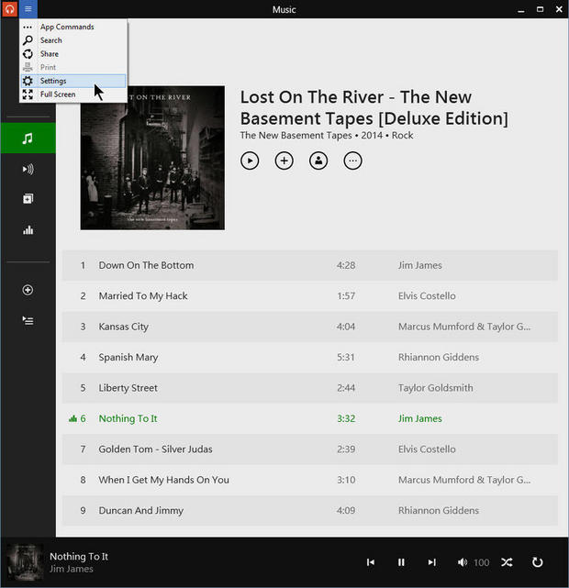569x588 pixels.
Task: Collapse the hamburger menu in title bar
Action: 28,9
